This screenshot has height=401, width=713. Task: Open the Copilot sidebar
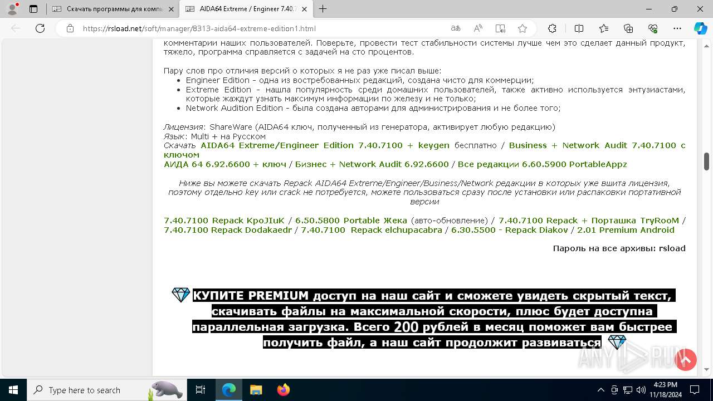(x=700, y=28)
